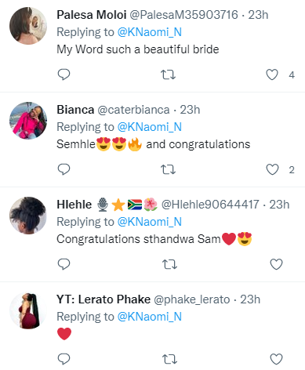Retweet Hlehle's Congratulations sthandwa Sam tweet
Screen dimensions: 305x370
(170, 265)
